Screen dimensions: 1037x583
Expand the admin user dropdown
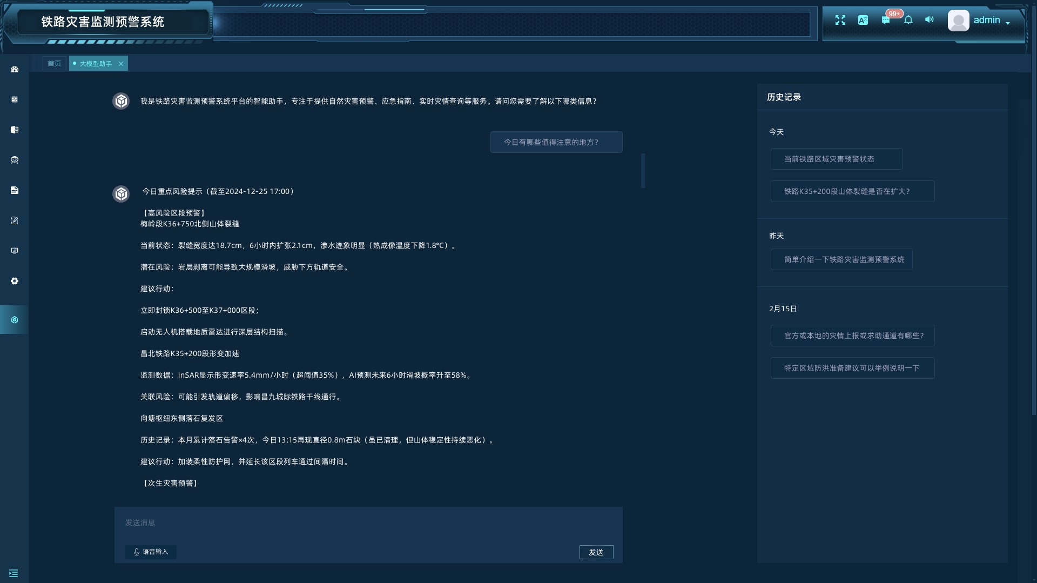pyautogui.click(x=1007, y=22)
